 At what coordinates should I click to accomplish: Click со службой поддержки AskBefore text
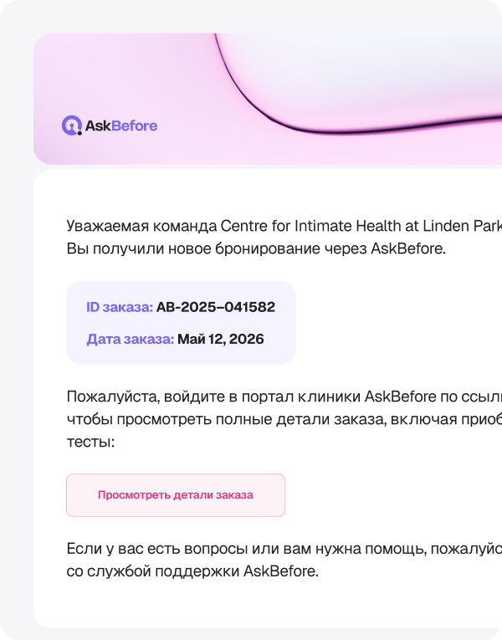pyautogui.click(x=192, y=571)
